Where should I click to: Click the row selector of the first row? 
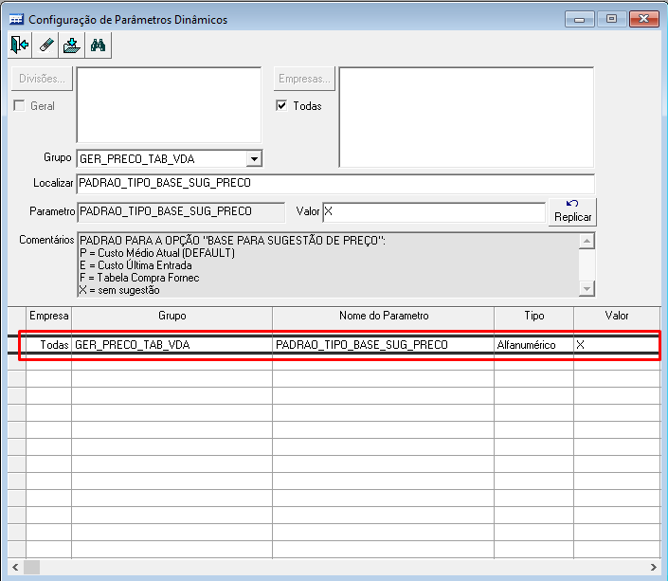pos(17,345)
